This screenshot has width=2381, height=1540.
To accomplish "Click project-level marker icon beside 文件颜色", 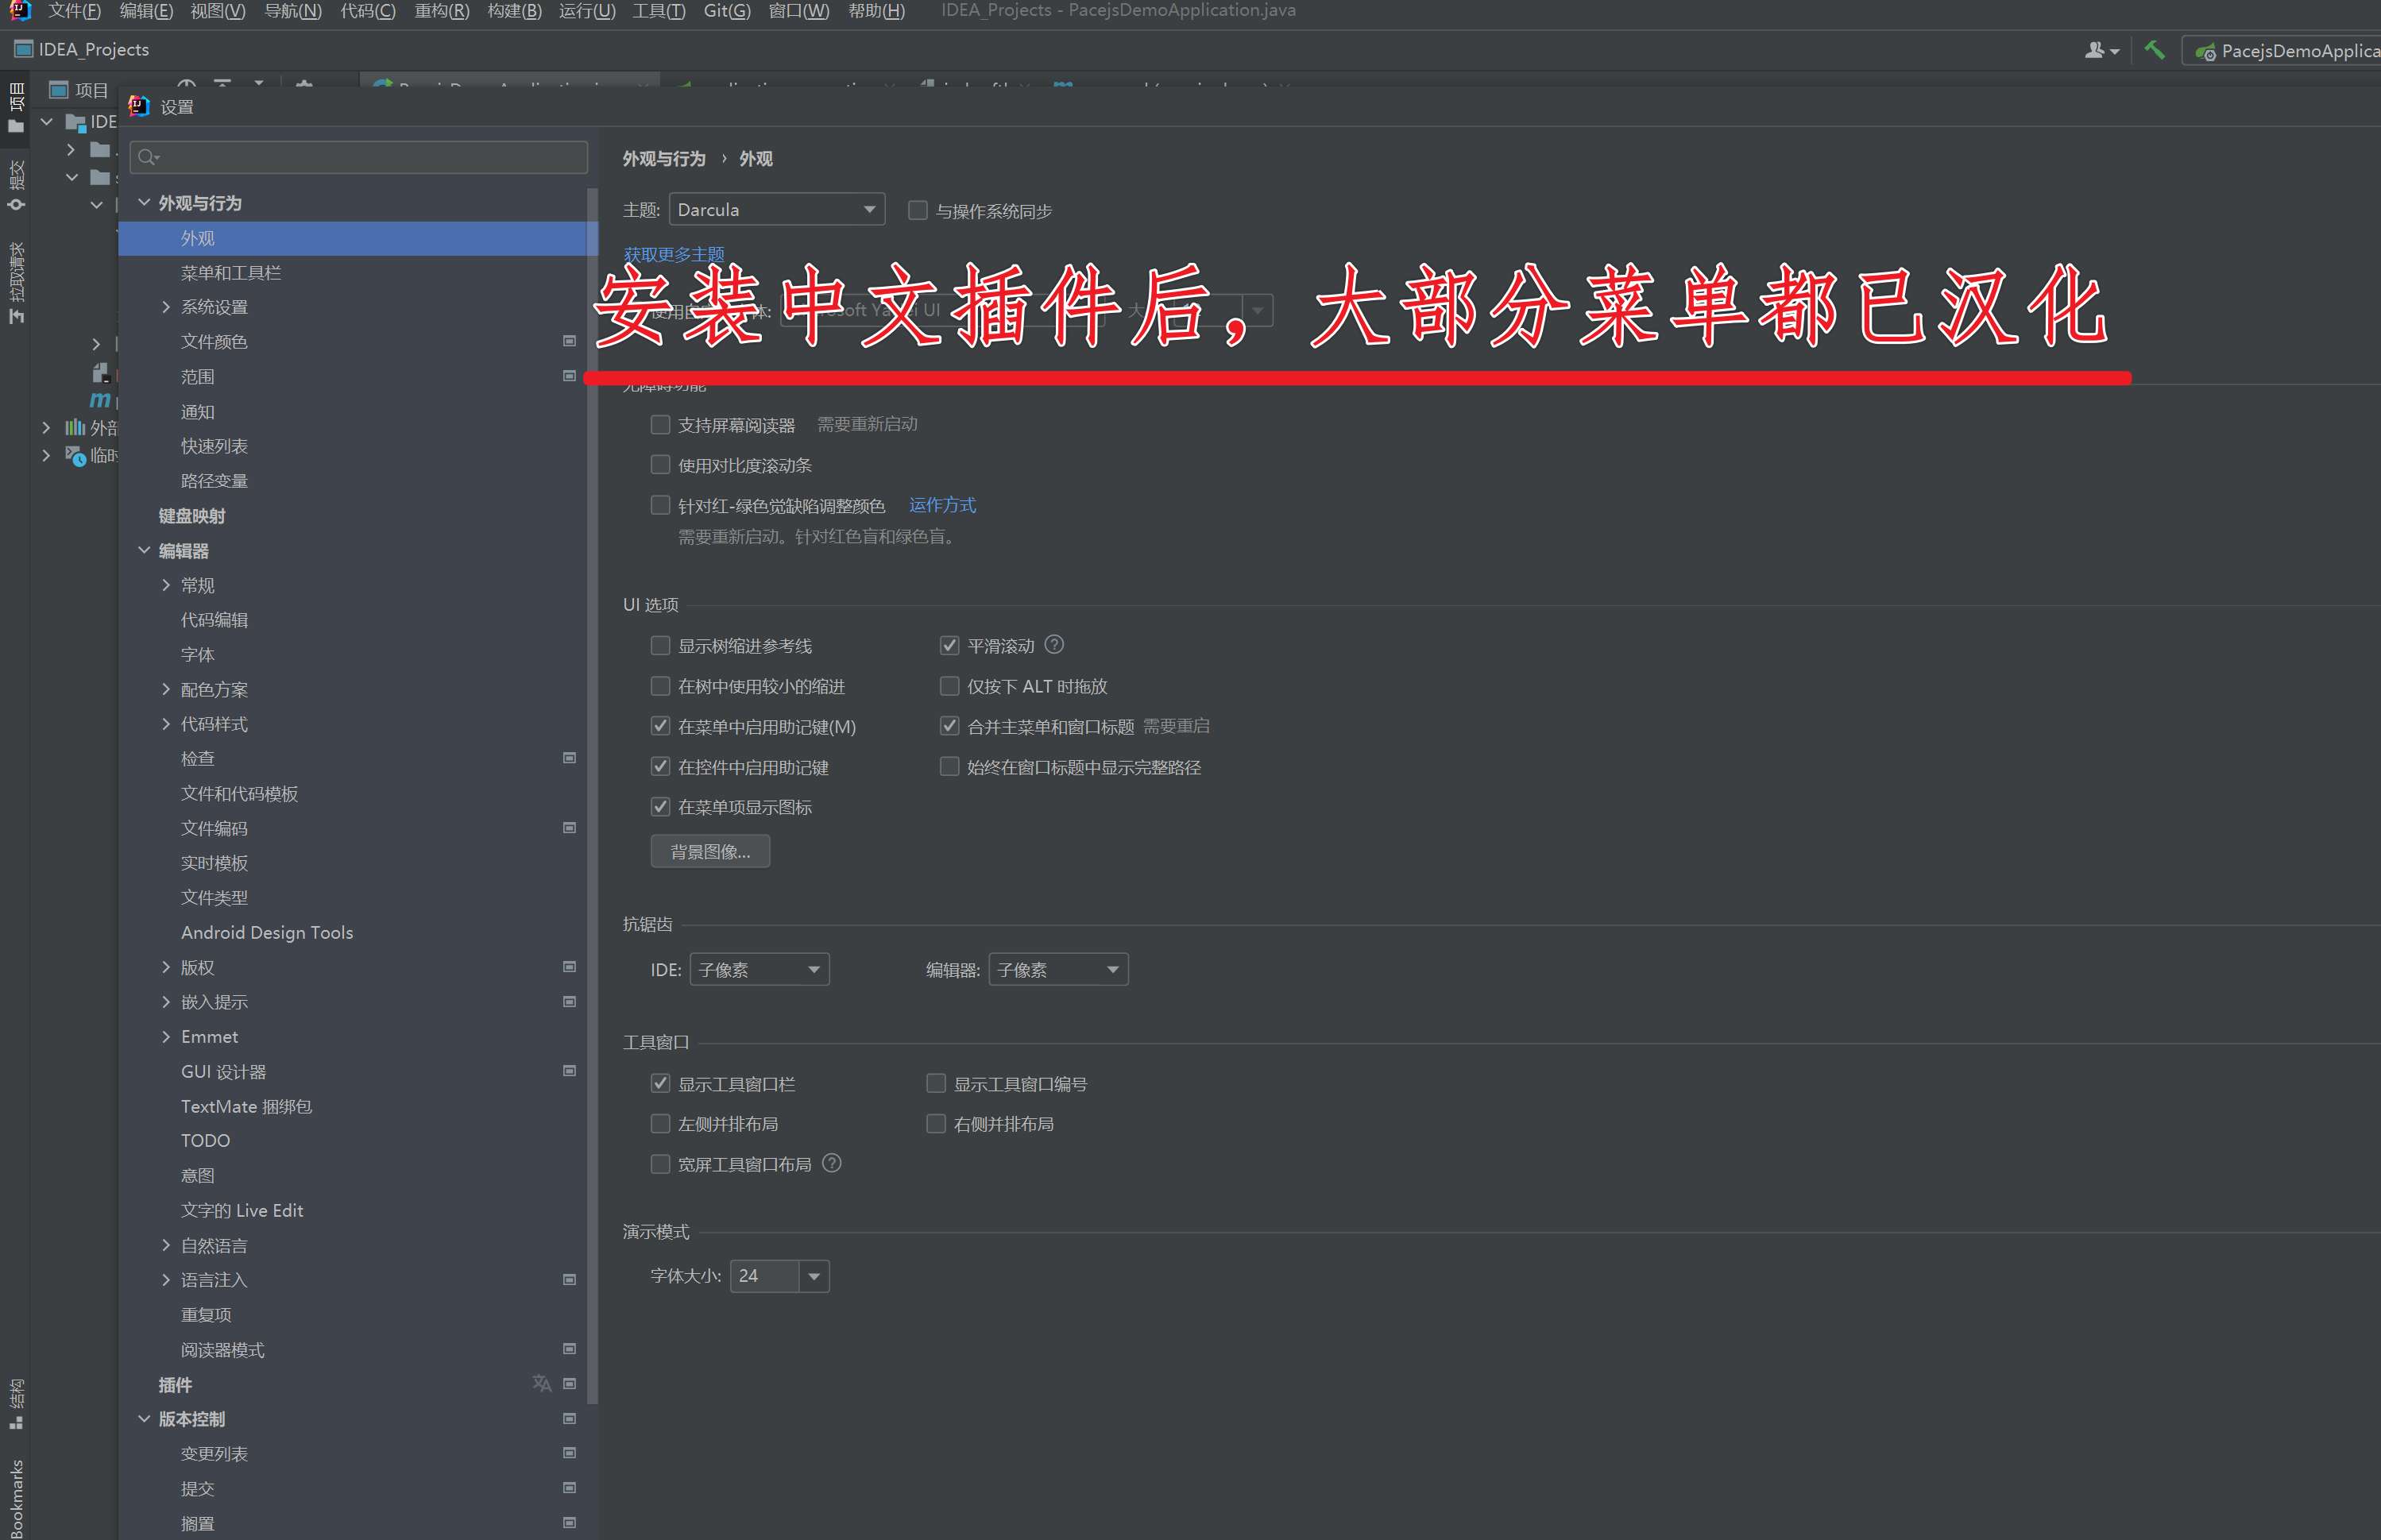I will (569, 341).
